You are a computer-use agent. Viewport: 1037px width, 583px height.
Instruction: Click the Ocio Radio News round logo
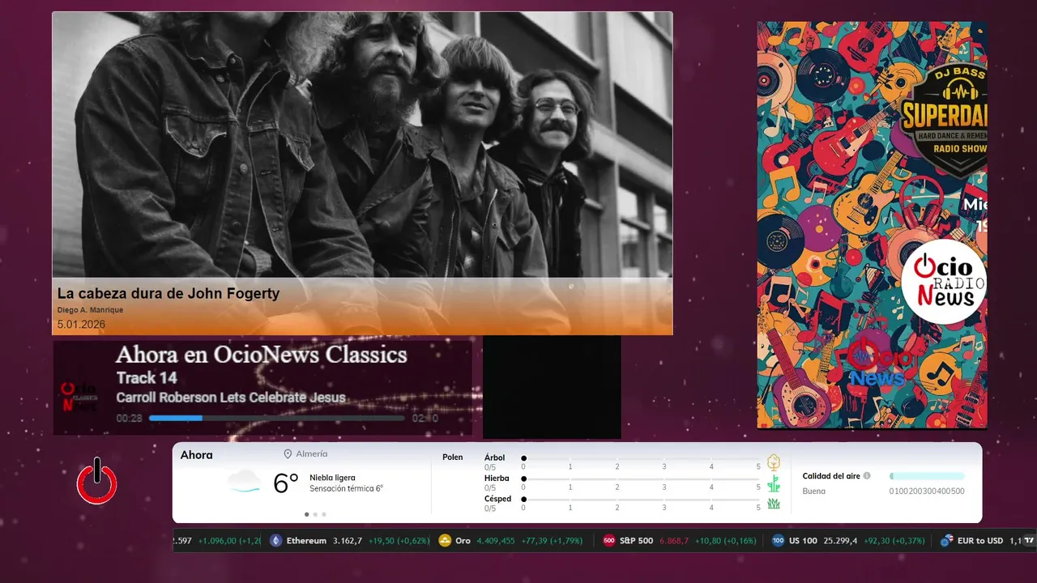point(944,282)
